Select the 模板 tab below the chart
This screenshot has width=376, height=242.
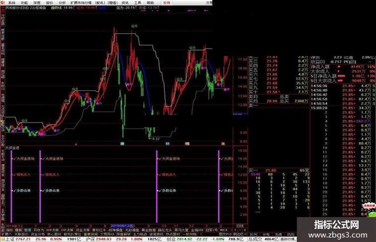click(18, 230)
